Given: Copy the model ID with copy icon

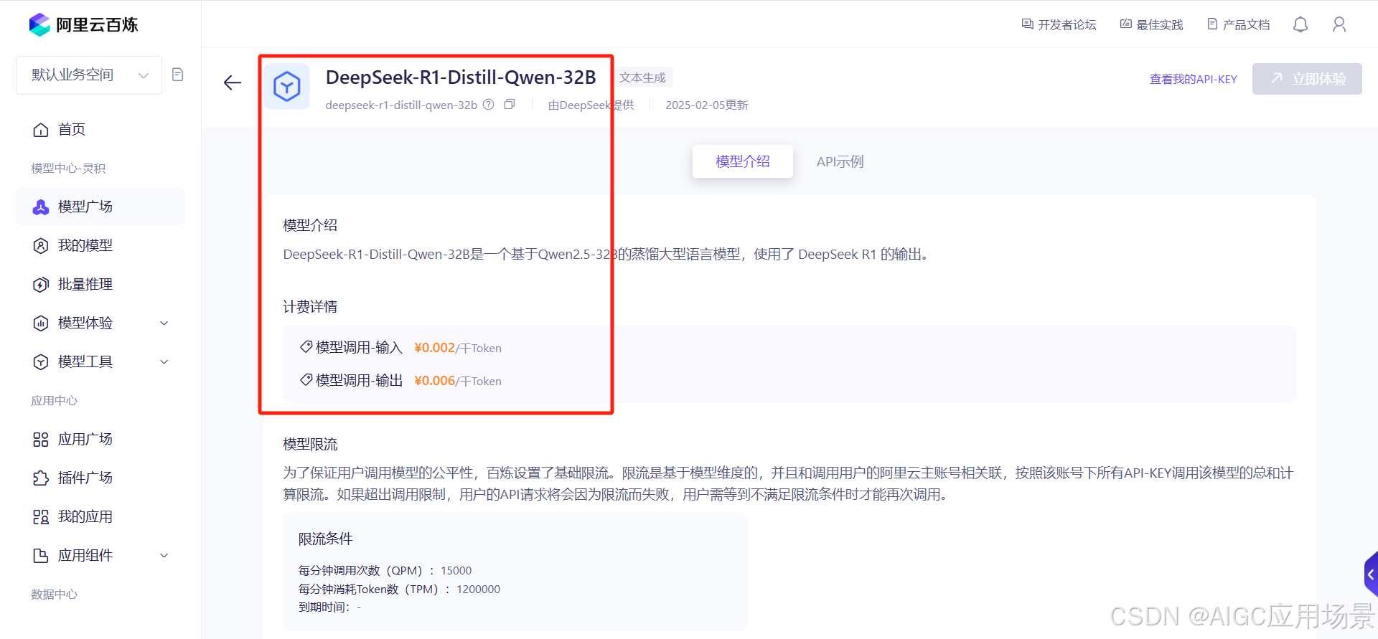Looking at the screenshot, I should pyautogui.click(x=510, y=105).
